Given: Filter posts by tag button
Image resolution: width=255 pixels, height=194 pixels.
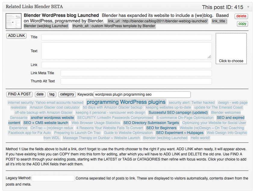Looking at the screenshot, I should point(52,94).
